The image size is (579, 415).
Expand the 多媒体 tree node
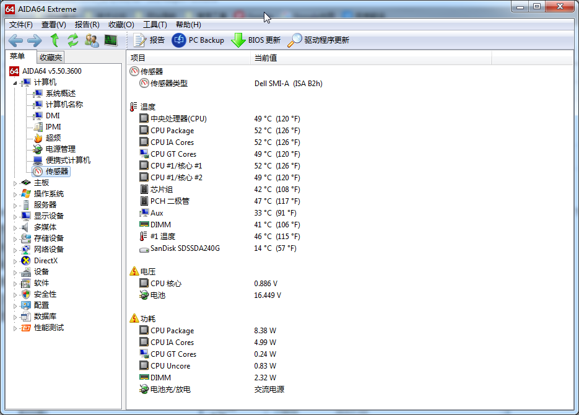[x=15, y=228]
